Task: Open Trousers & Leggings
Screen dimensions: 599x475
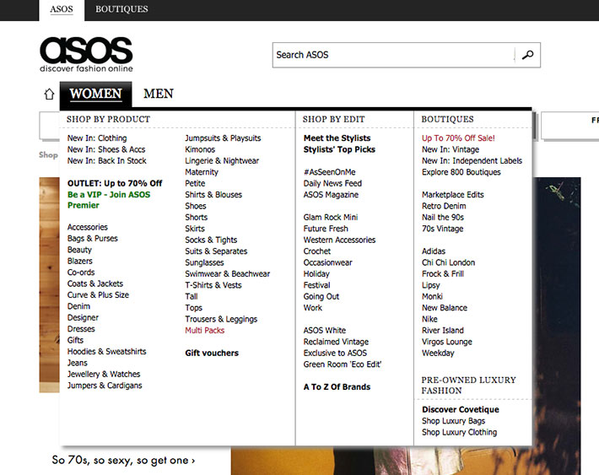Action: point(221,319)
